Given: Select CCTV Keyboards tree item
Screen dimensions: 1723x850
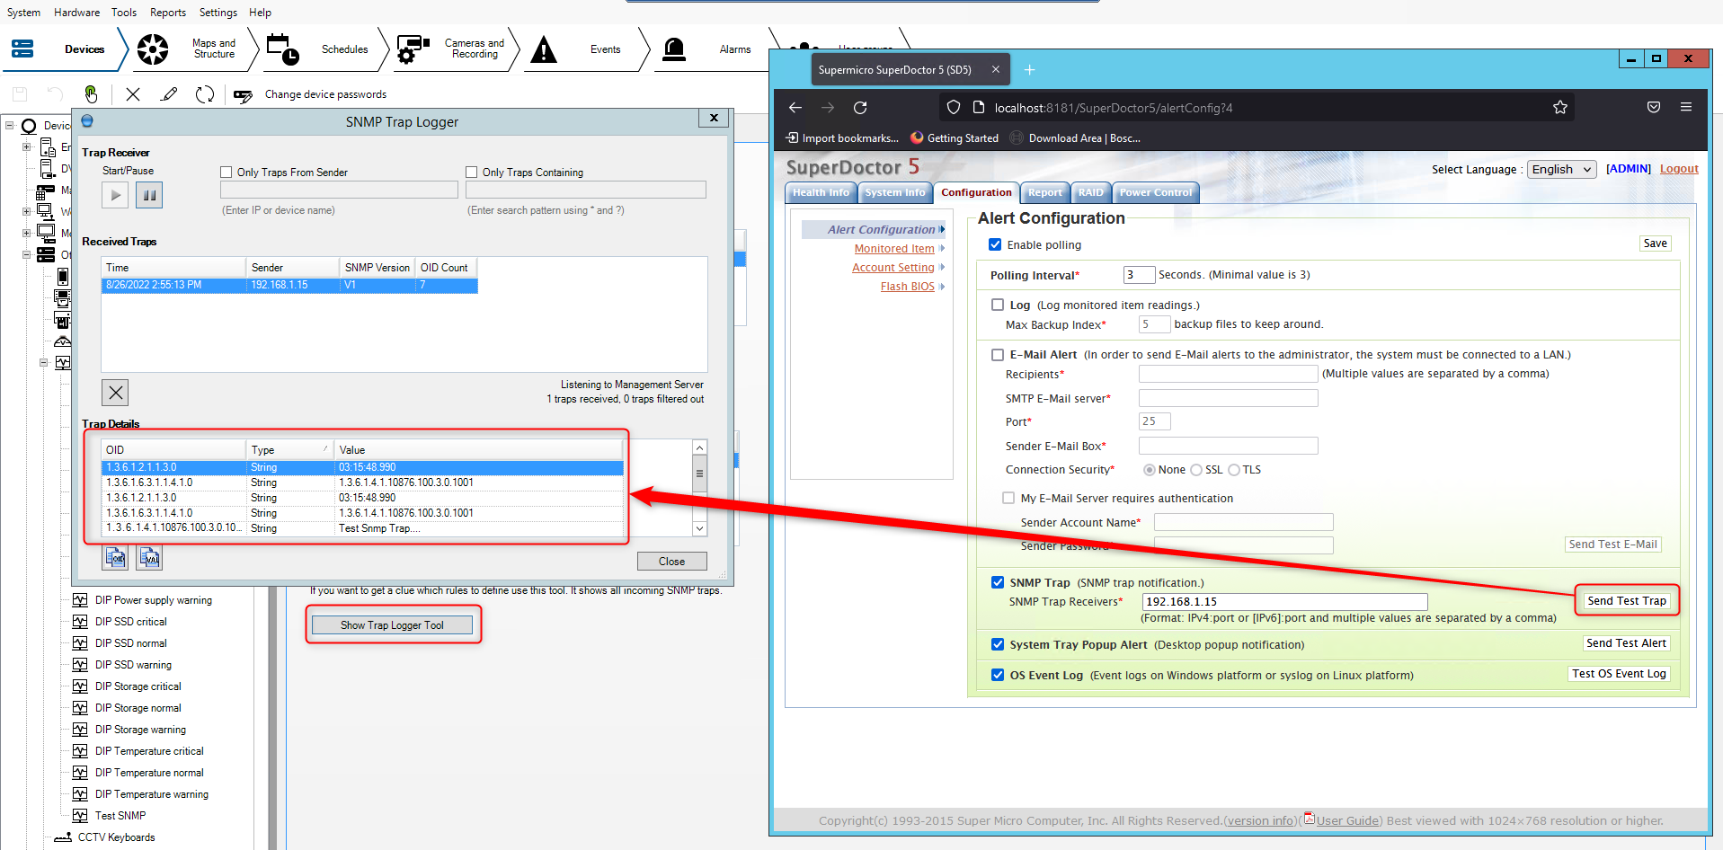Looking at the screenshot, I should pyautogui.click(x=116, y=837).
